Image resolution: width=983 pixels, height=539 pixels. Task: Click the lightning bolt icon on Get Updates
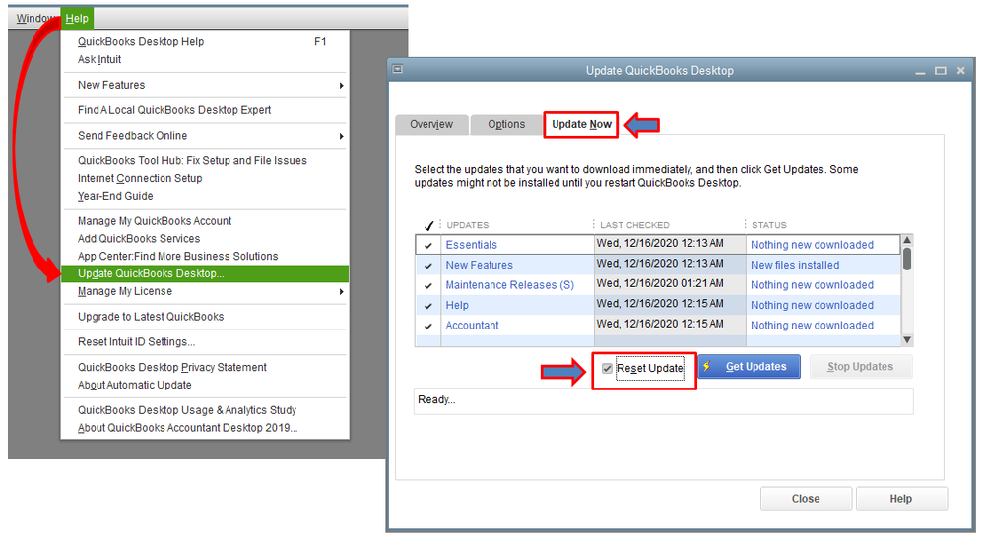[707, 366]
